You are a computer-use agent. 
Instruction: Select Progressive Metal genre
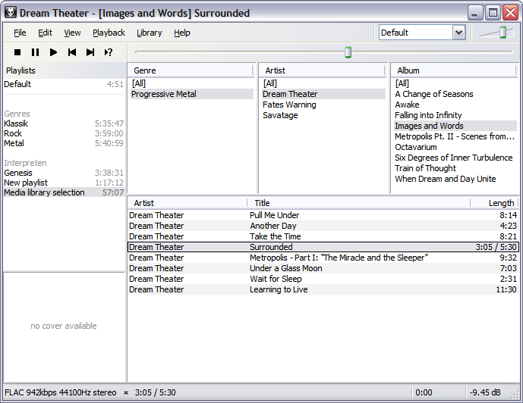191,94
